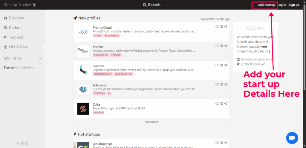306x148 pixels.
Task: Click E COMMERCE tag on YouYaa
Action: pos(101,55)
